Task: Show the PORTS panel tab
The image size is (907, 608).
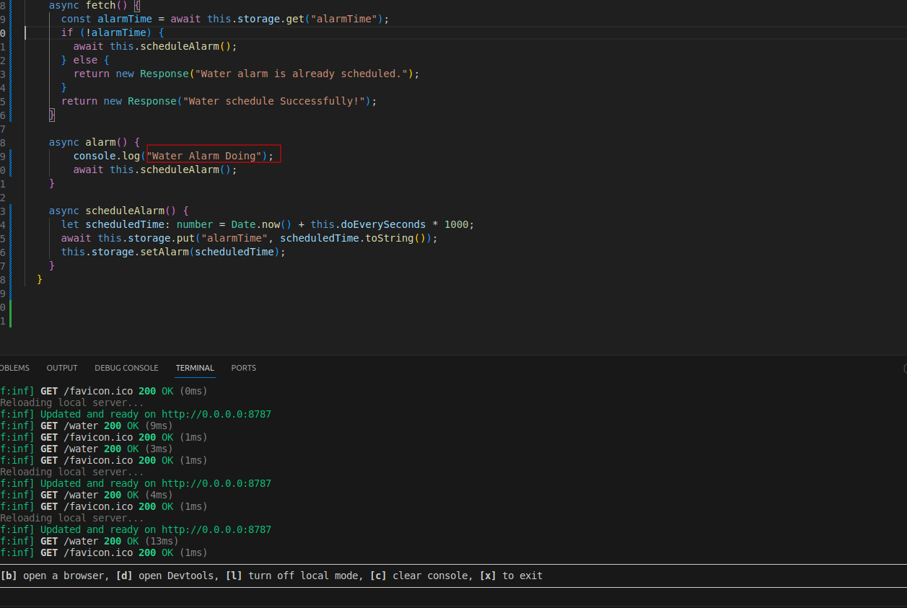Action: pos(244,368)
